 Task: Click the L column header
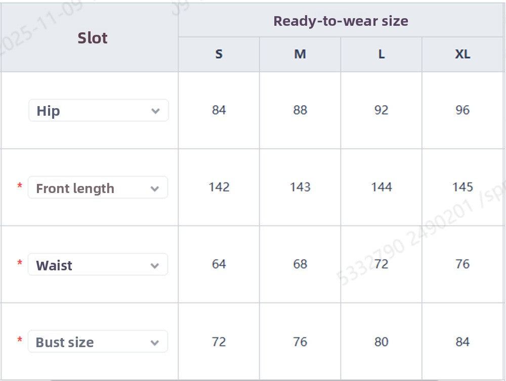tap(381, 54)
